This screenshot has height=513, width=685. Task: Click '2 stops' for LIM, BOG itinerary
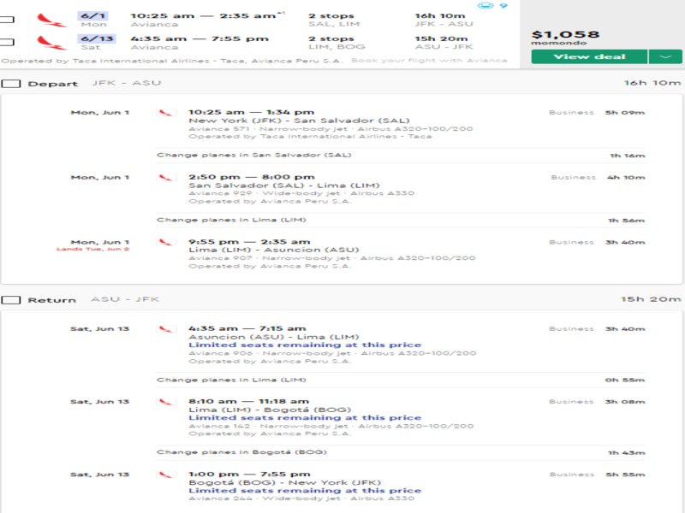tap(331, 38)
